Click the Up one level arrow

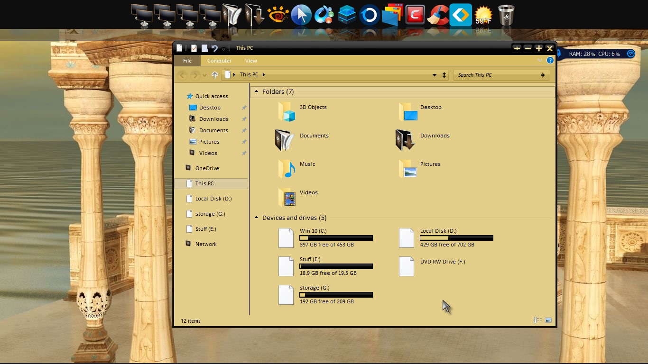pos(214,74)
